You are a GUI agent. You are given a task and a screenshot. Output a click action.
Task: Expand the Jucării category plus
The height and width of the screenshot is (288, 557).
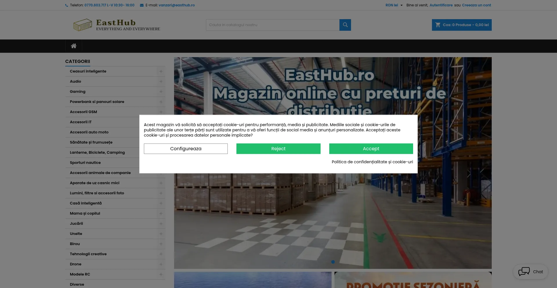[161, 224]
